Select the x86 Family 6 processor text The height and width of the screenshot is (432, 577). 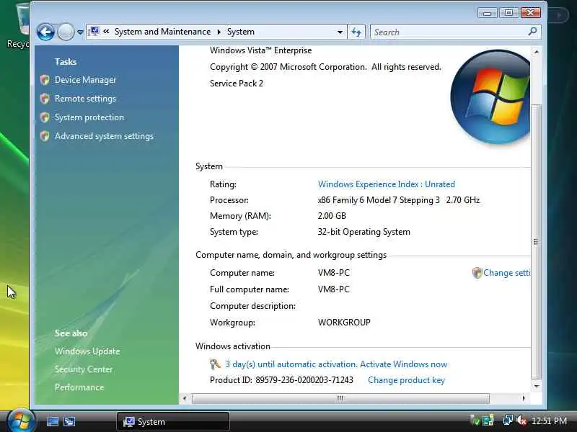pos(399,200)
